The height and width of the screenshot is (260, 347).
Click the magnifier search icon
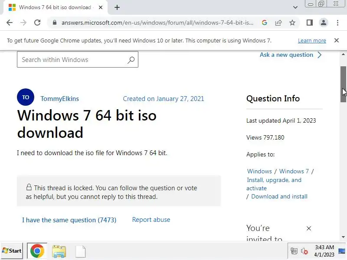click(x=131, y=60)
